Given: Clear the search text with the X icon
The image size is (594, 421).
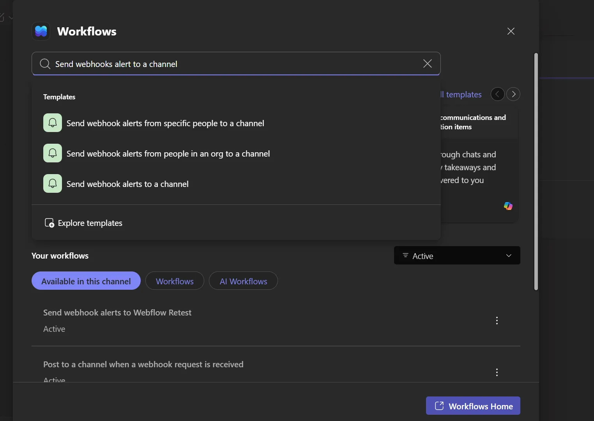Looking at the screenshot, I should coord(428,63).
